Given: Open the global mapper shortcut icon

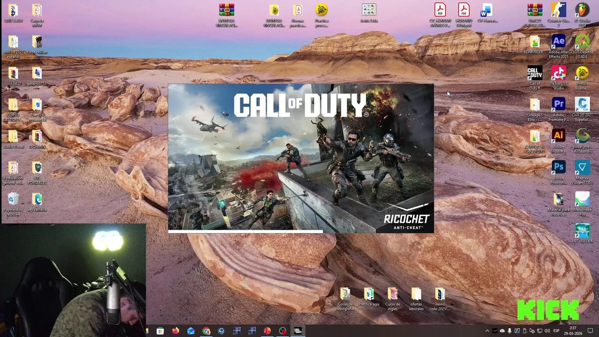Looking at the screenshot, I should [x=582, y=142].
